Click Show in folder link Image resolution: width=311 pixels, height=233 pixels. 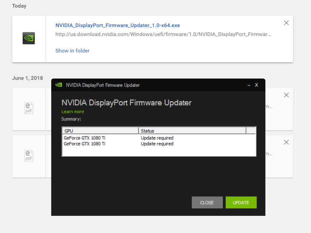[72, 50]
